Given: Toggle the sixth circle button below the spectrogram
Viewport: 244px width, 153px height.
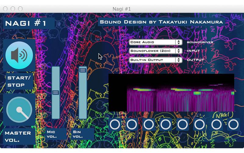Looking at the screenshot, I should [x=199, y=125].
